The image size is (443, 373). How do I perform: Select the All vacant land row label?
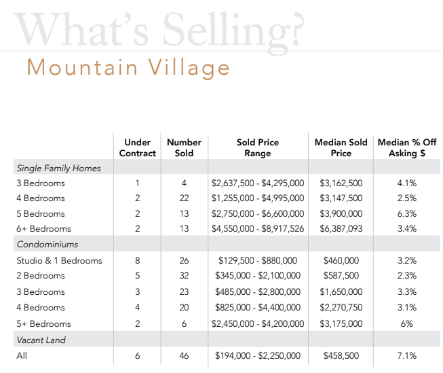[x=22, y=355]
